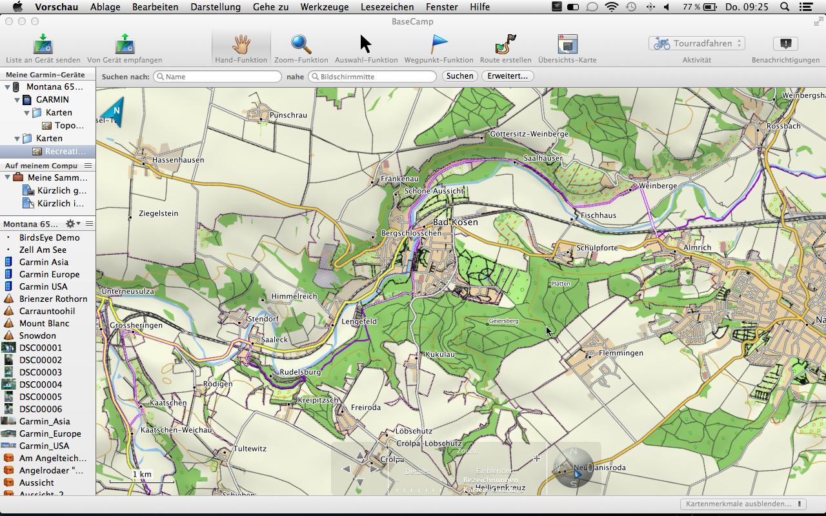
Task: Open the Darstellung menu
Action: (x=216, y=7)
